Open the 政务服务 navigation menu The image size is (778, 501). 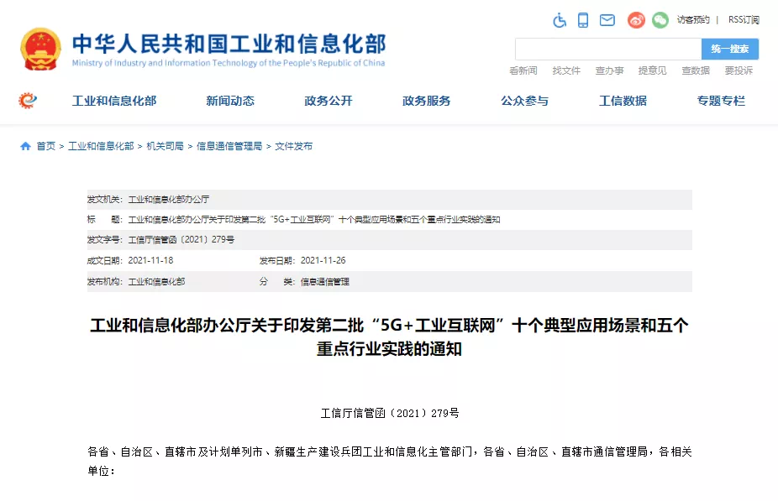point(427,101)
